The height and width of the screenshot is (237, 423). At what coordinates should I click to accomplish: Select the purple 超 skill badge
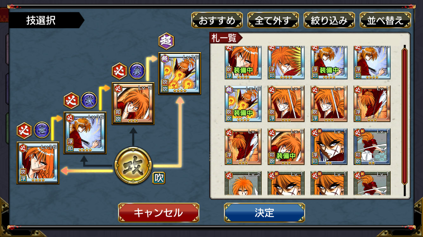click(166, 41)
